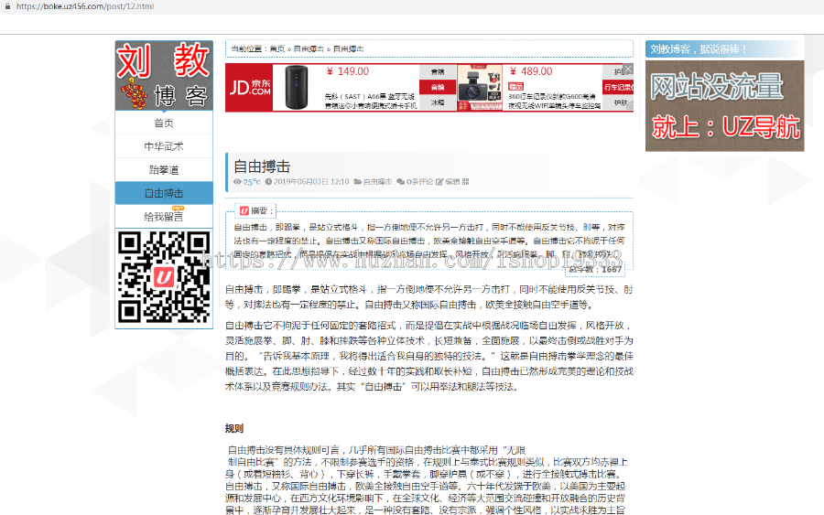This screenshot has width=824, height=515.
Task: Open the 首页 navigation item
Action: point(164,123)
